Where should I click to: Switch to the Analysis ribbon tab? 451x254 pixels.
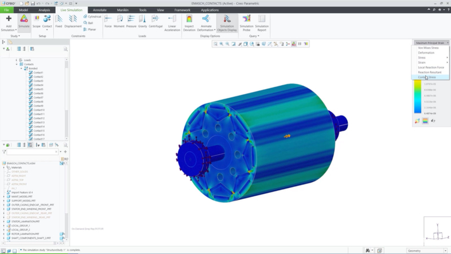coord(44,10)
